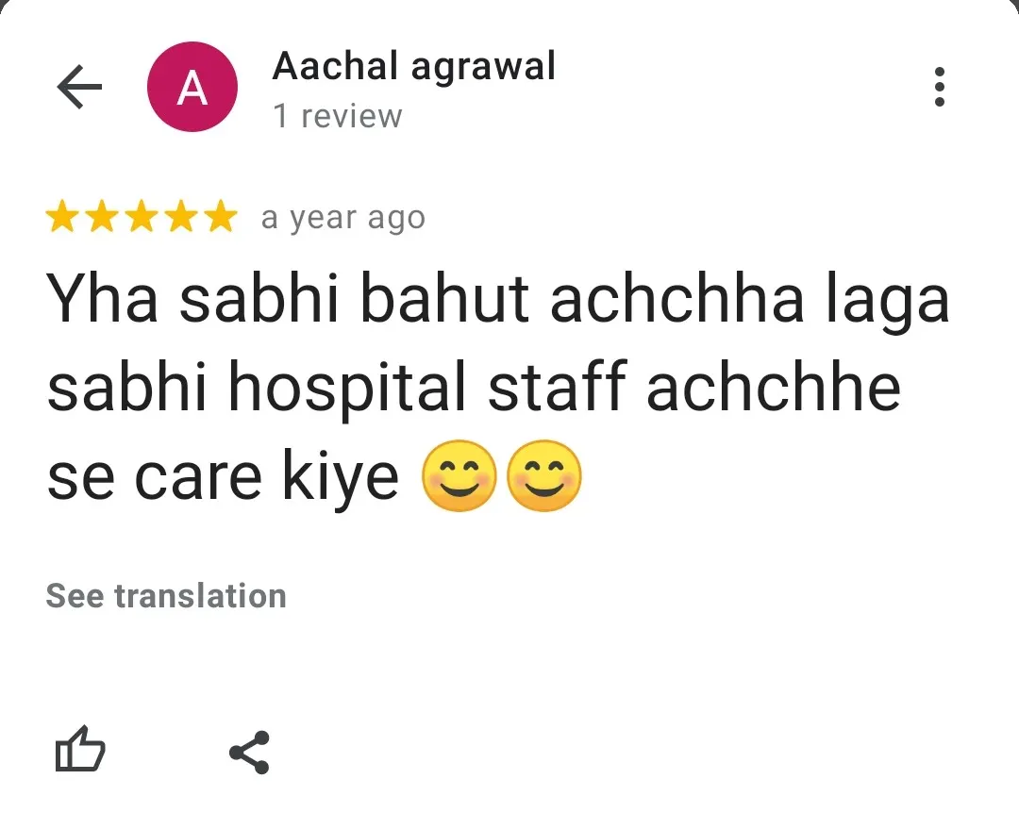
Task: Go back using the left arrow
Action: 79,87
